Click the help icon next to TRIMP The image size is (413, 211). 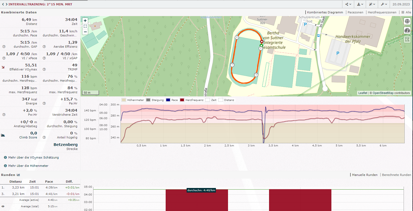44,69
